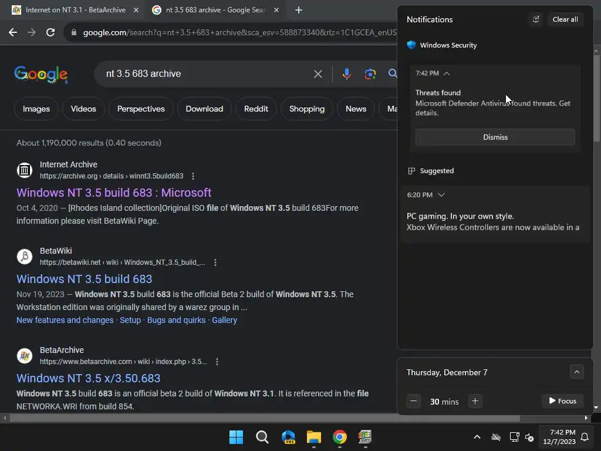Screen dimensions: 601x451
Task: Filter results by Perspectives
Action: [x=141, y=109]
